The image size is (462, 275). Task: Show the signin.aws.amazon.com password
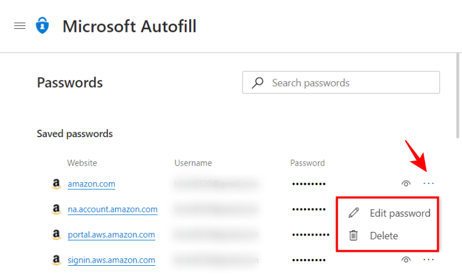[x=405, y=260]
